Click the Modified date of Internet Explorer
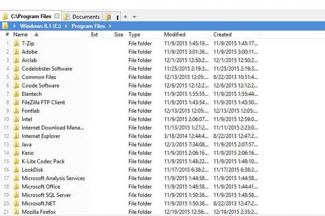The width and height of the screenshot is (325, 216). pos(186,136)
